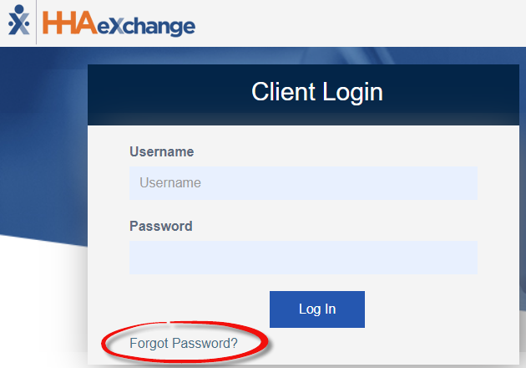Click the Username placeholder text

170,183
